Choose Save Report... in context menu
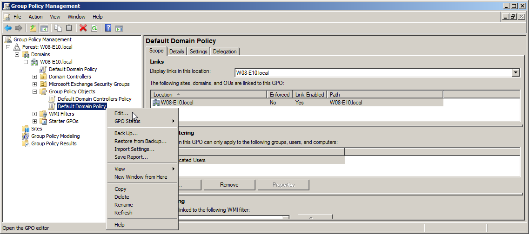Screen dimensions: 529x234 click(x=142, y=157)
